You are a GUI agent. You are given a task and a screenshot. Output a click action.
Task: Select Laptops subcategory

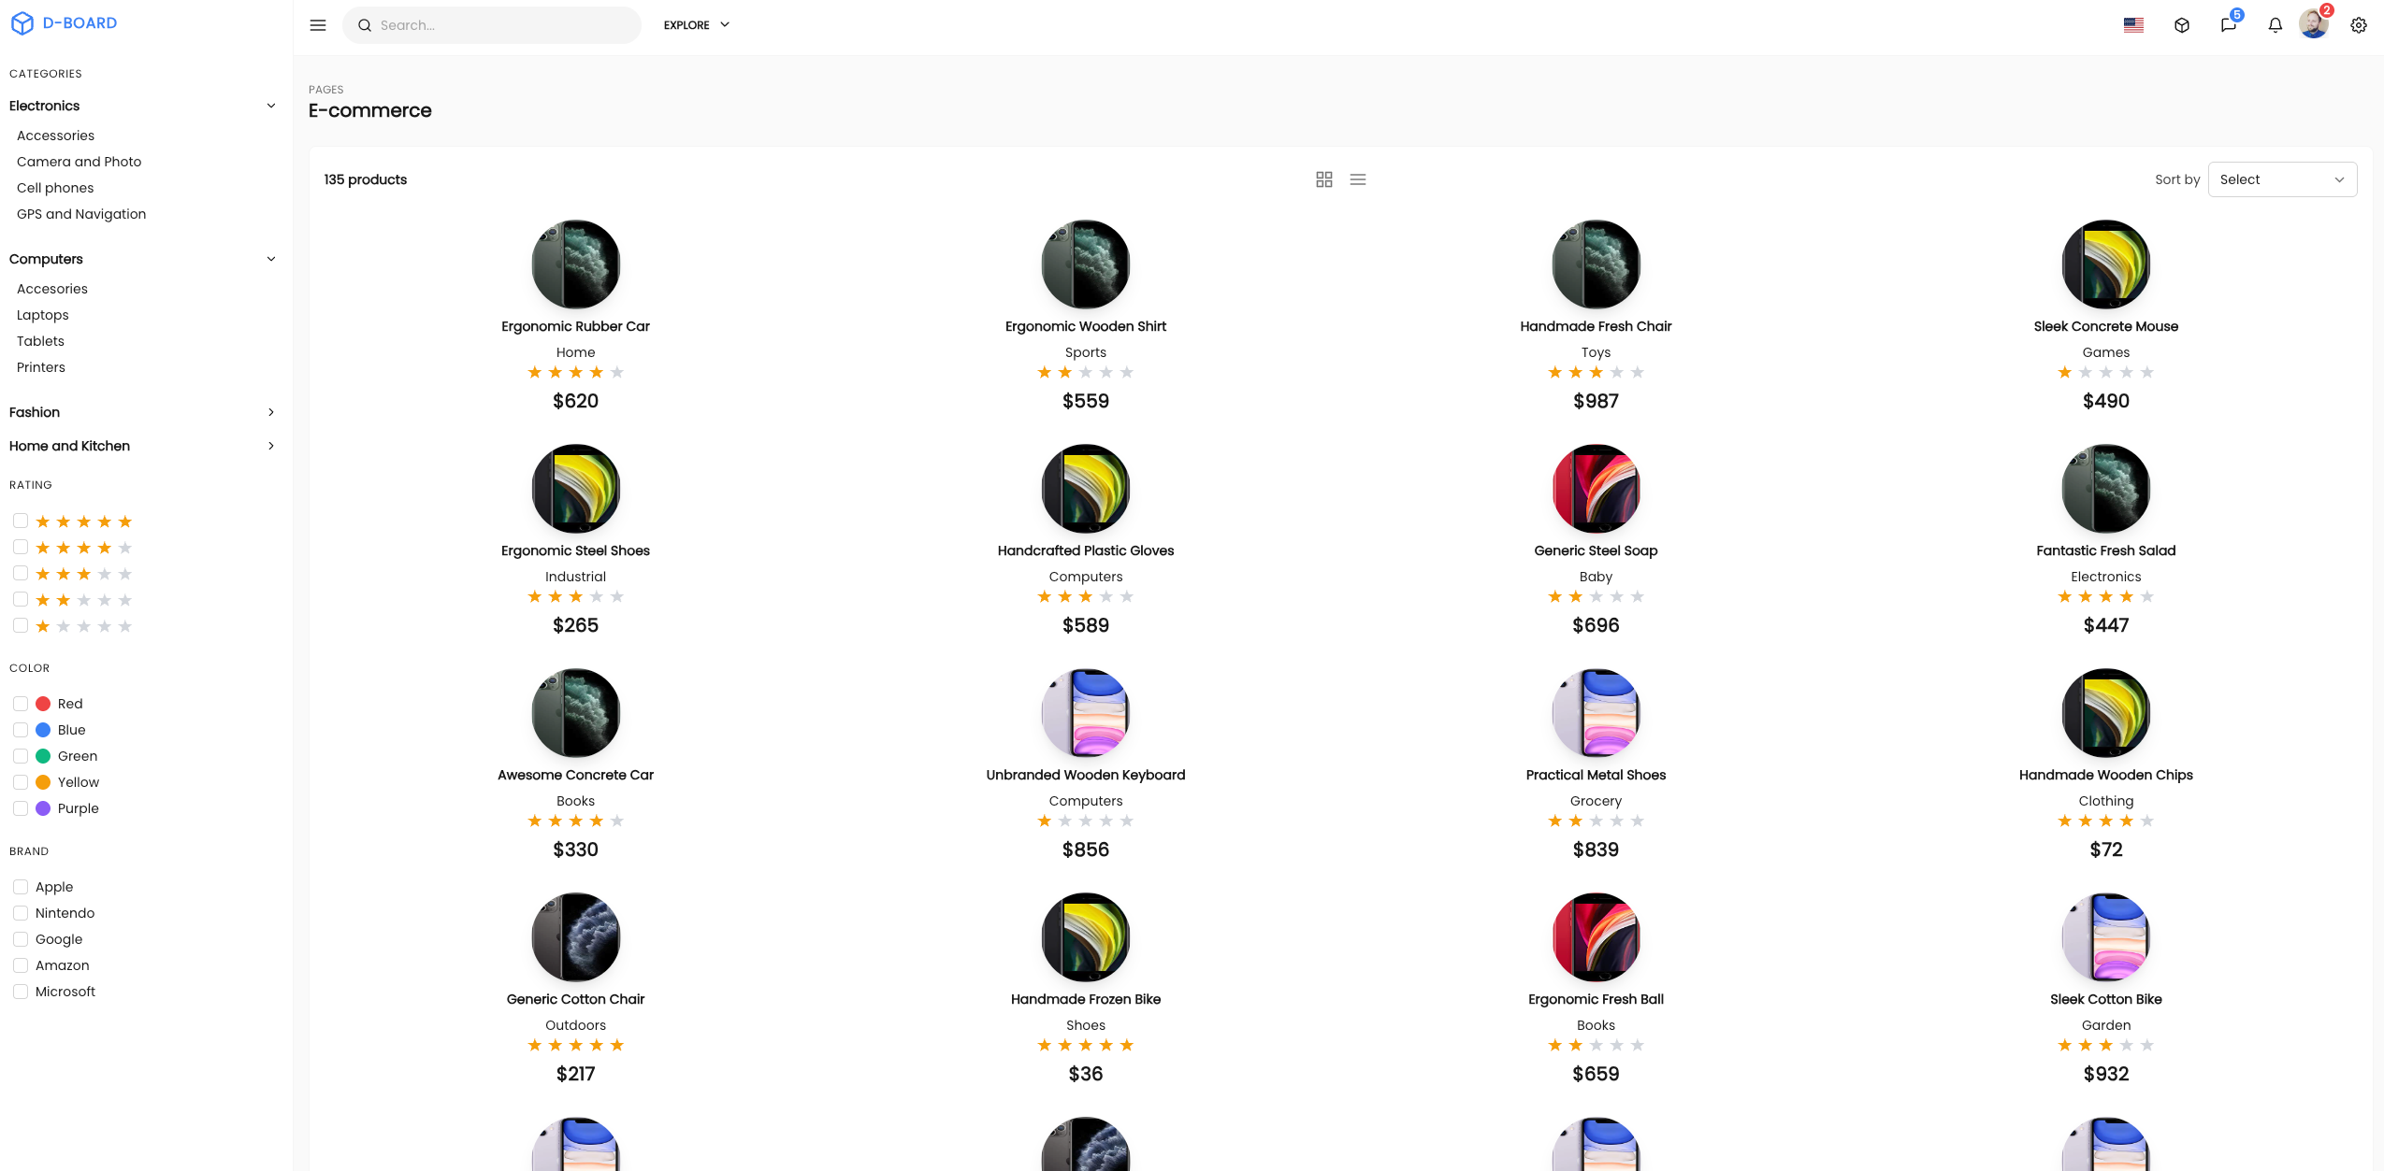tap(43, 315)
